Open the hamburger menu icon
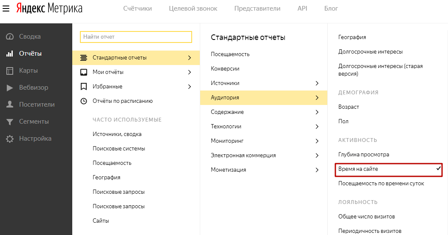Viewport: 448px width, 235px height. [x=6, y=9]
